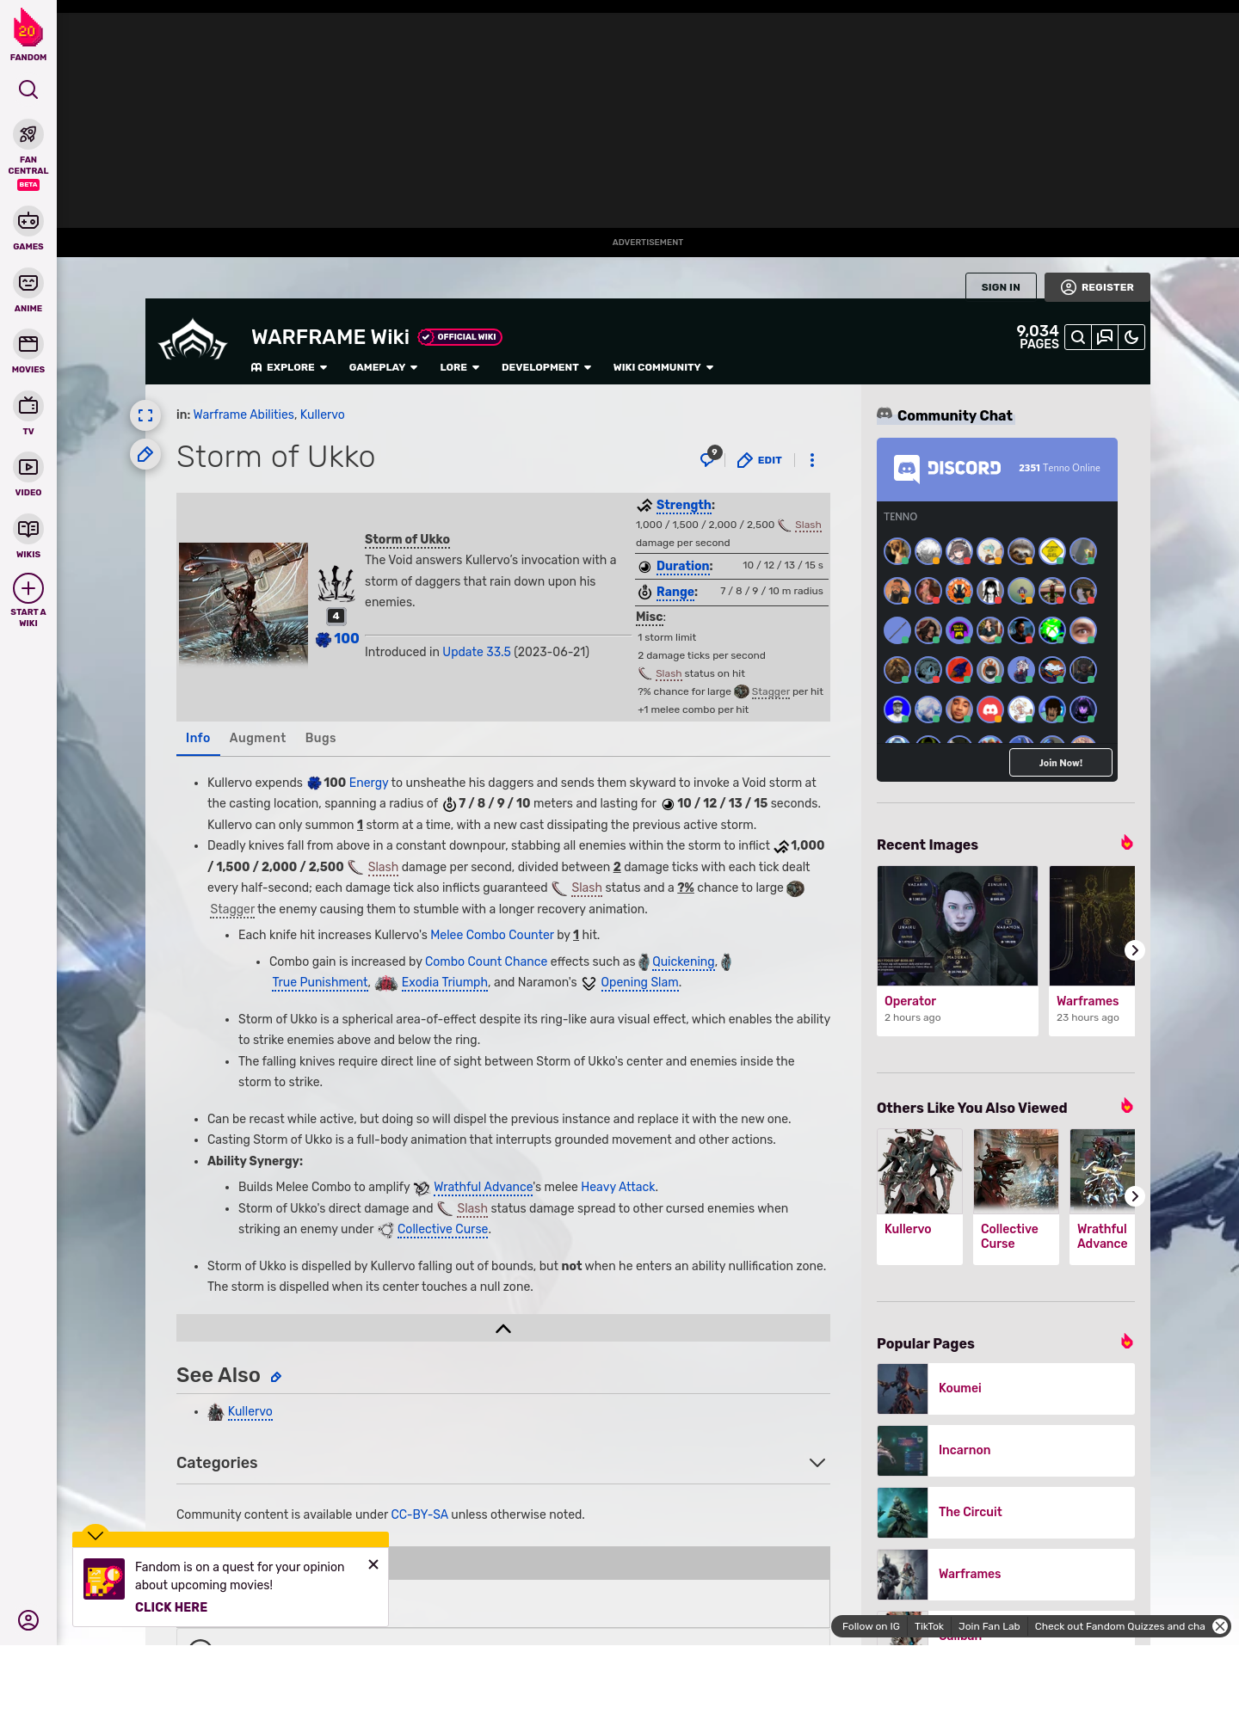The height and width of the screenshot is (1720, 1239).
Task: Click the Start a Wiki plus icon
Action: click(28, 588)
